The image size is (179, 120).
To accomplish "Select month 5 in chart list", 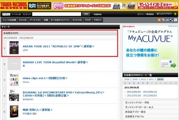I will (143, 83).
